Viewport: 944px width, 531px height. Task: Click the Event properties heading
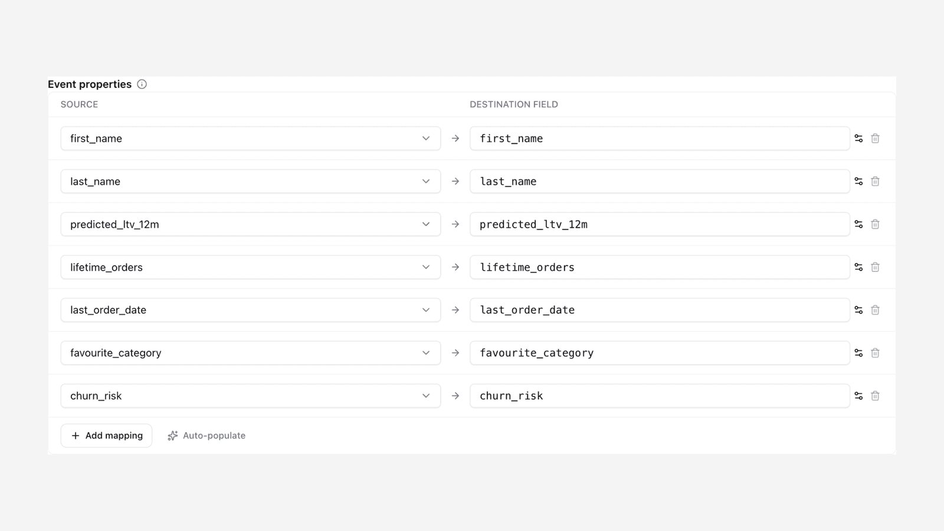coord(90,84)
